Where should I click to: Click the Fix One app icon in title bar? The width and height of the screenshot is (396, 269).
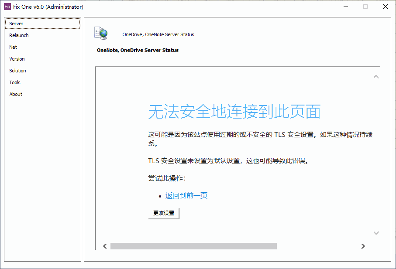(7, 7)
